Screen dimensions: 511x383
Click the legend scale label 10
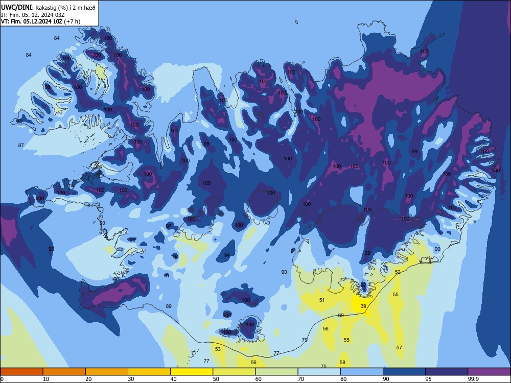46,379
